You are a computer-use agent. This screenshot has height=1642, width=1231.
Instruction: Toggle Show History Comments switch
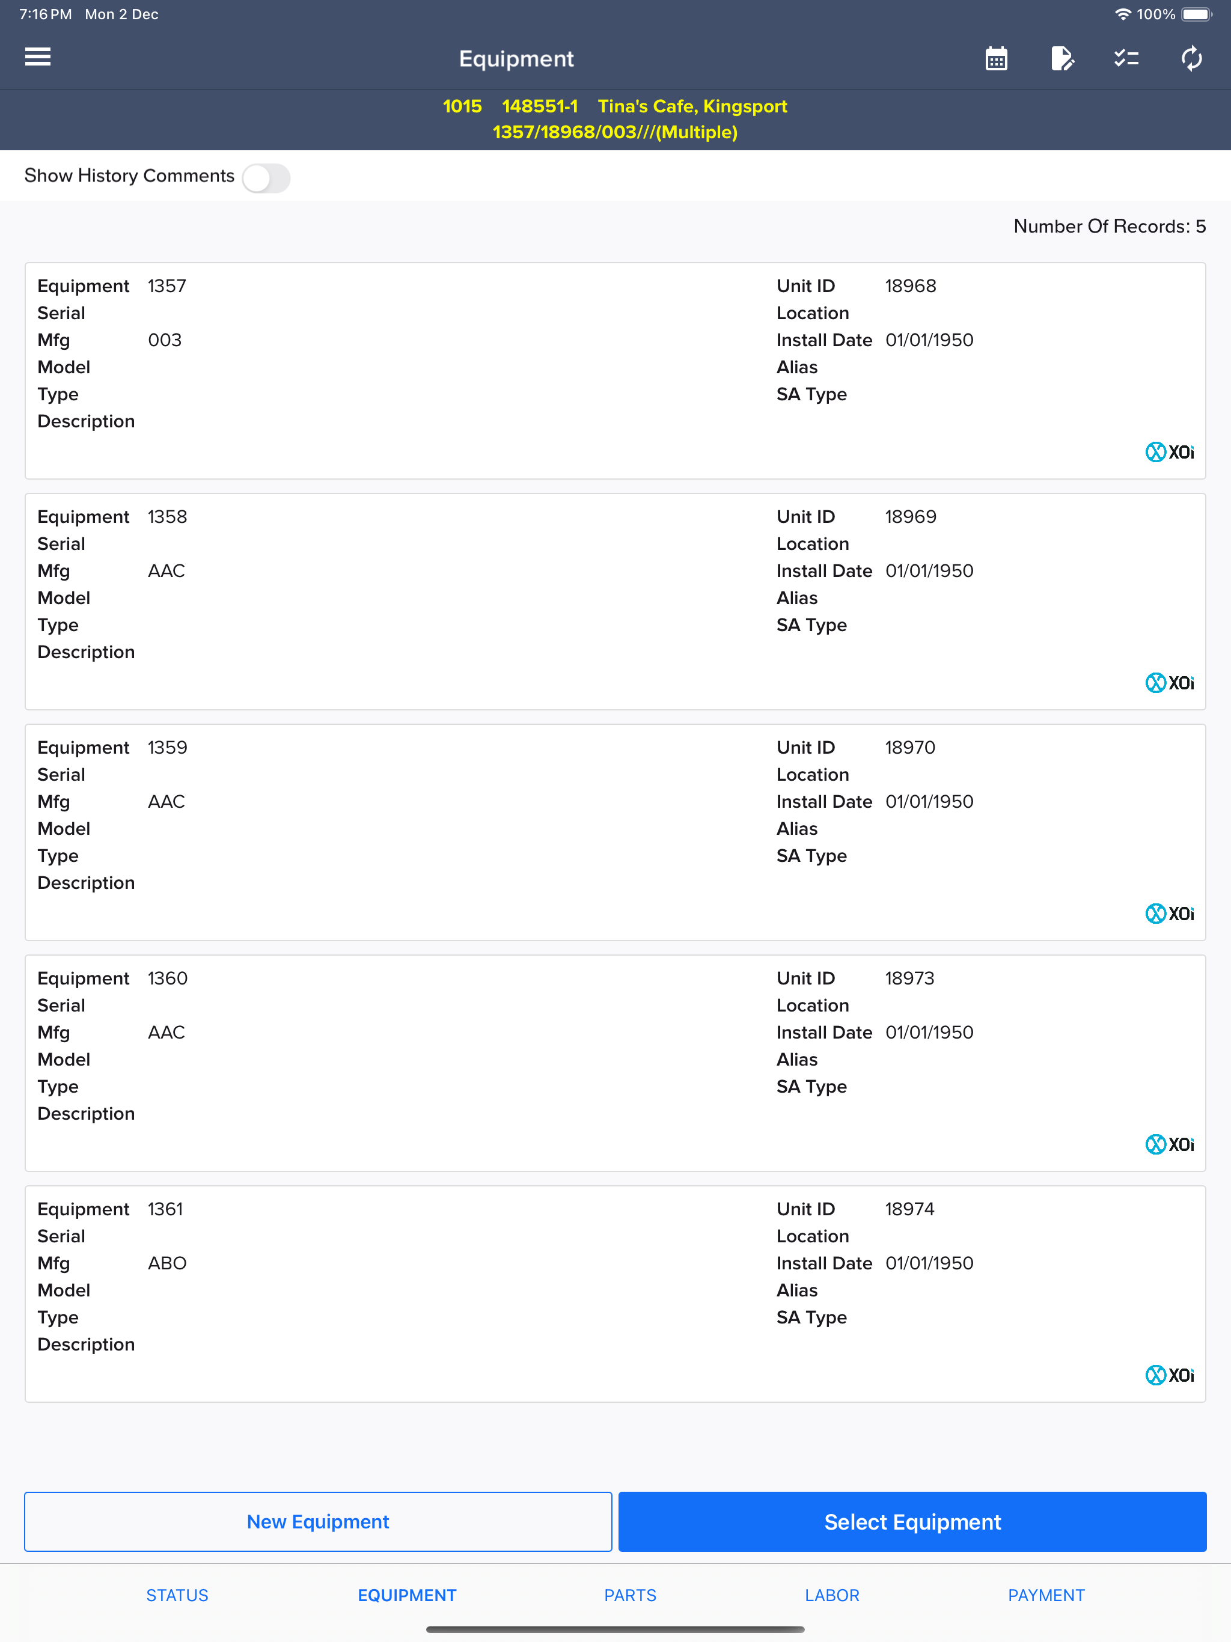pos(266,178)
